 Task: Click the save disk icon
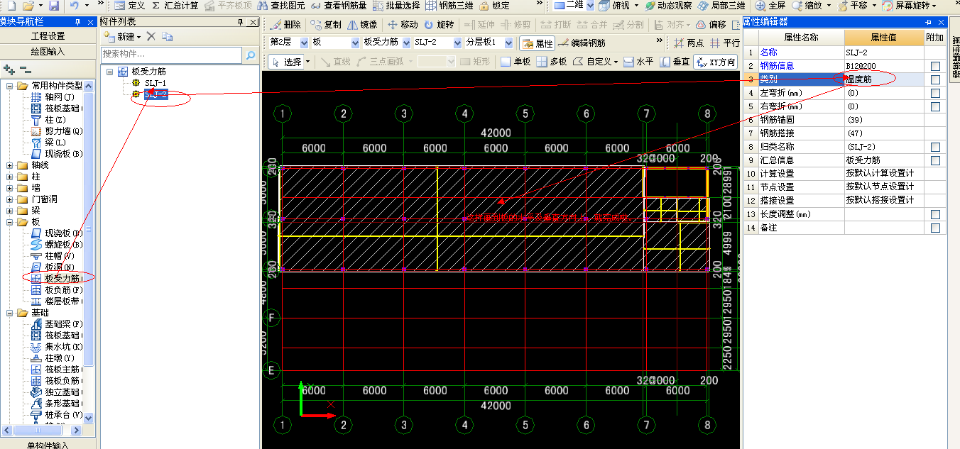[x=55, y=6]
